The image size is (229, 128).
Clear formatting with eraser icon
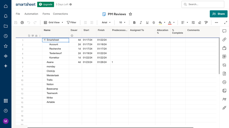pos(200,22)
